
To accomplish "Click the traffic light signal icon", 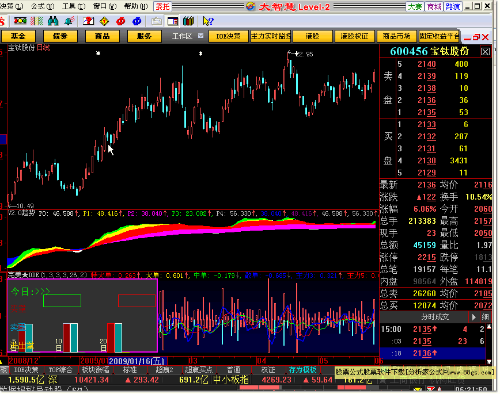I will [x=20, y=21].
